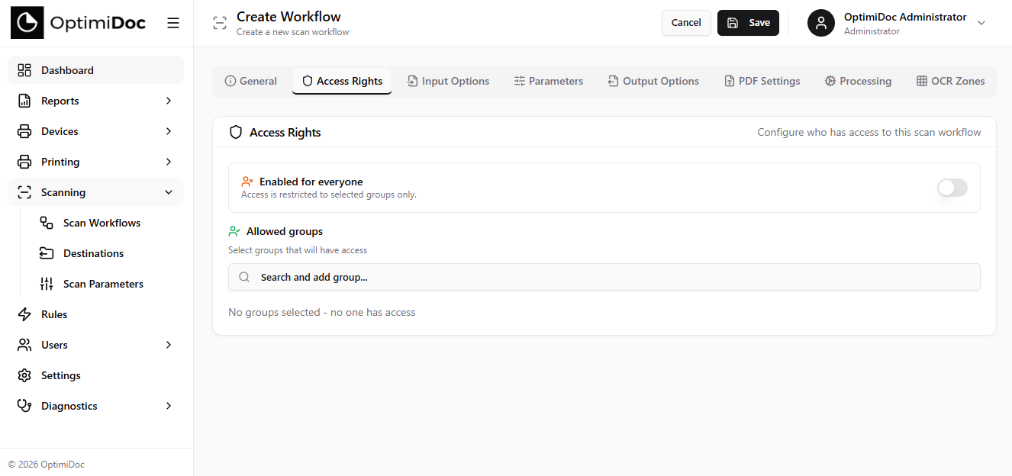The image size is (1012, 476).
Task: Open Destinations in sidebar
Action: (x=107, y=253)
